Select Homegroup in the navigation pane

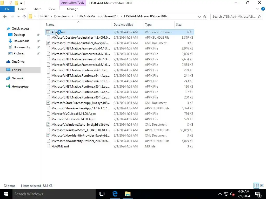pyautogui.click(x=20, y=87)
